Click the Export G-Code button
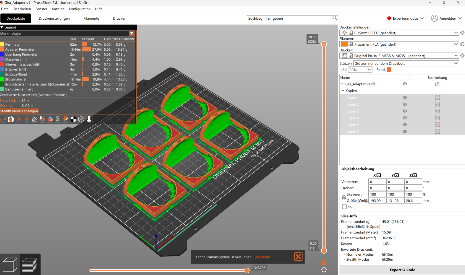This screenshot has height=275, width=465. [402, 270]
